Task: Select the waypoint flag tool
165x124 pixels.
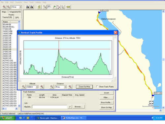Action: pos(54,7)
